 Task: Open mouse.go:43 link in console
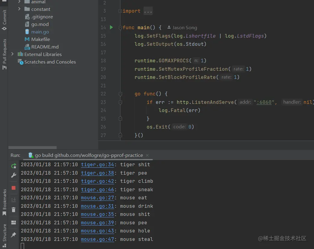click(97, 231)
